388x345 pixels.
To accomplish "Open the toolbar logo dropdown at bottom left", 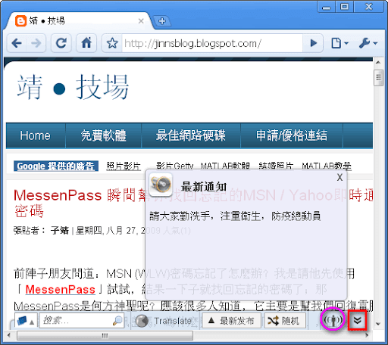I will point(26,321).
